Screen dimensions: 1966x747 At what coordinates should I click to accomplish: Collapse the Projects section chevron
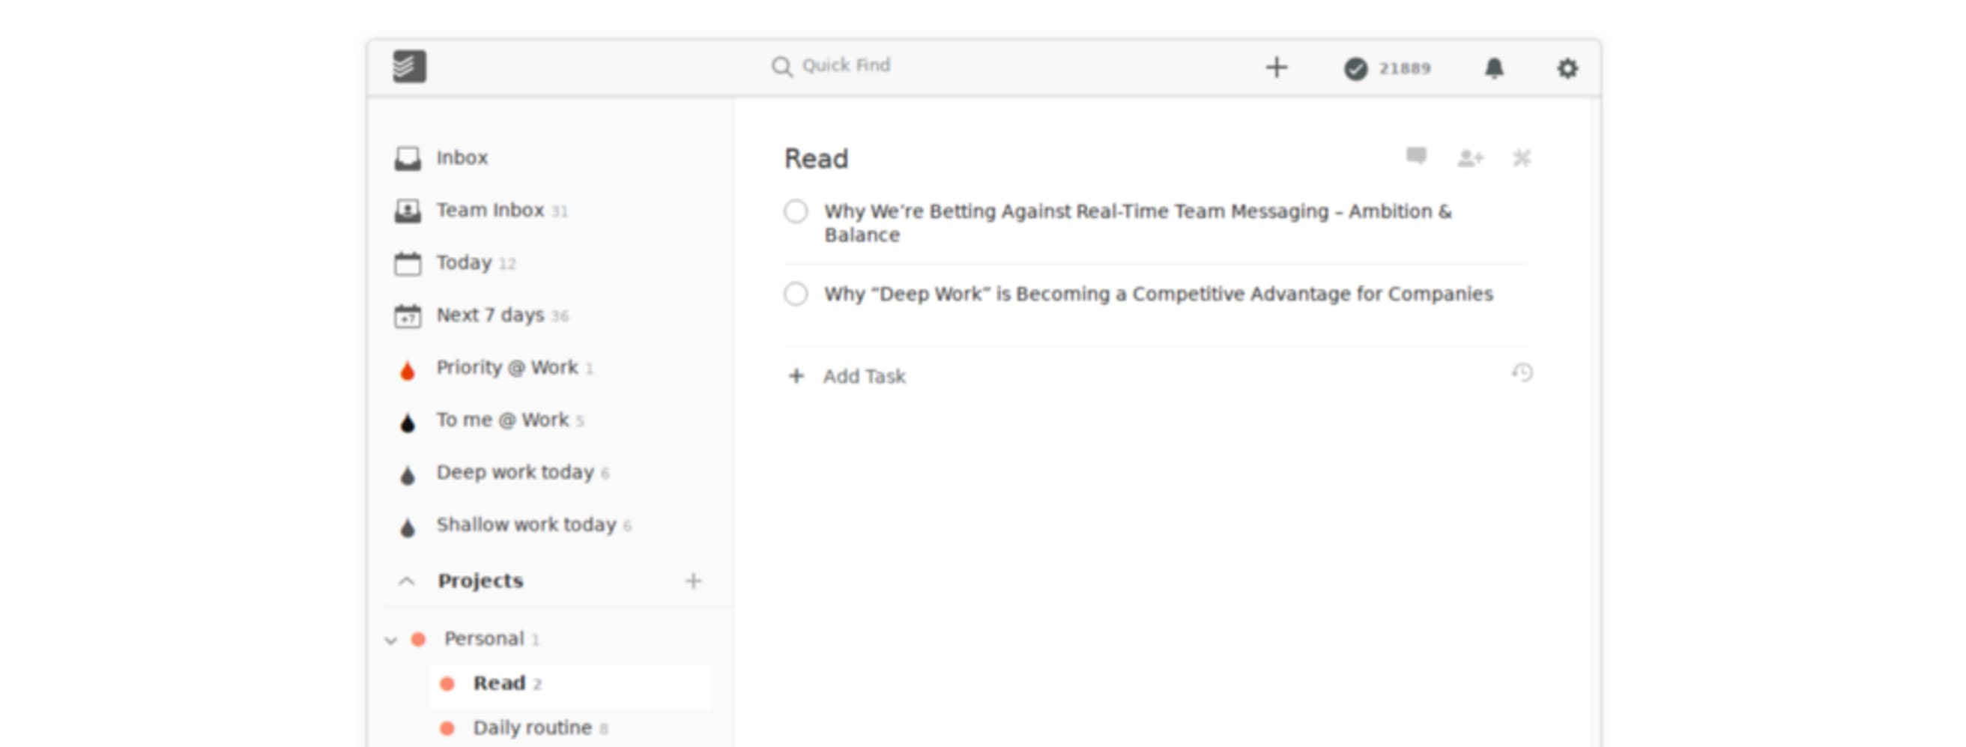[x=407, y=581]
